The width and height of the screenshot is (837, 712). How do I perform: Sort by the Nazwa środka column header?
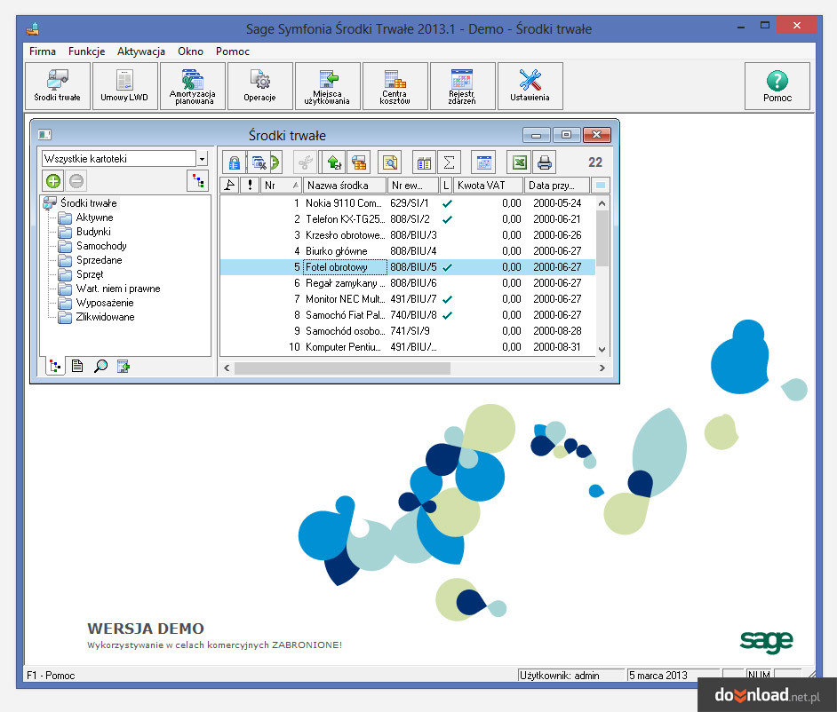tap(345, 185)
